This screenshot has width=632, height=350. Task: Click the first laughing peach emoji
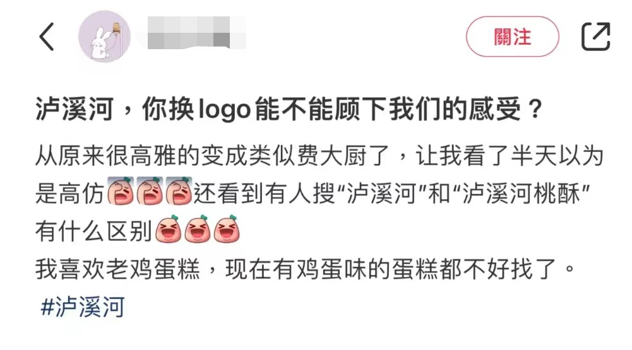(x=169, y=229)
